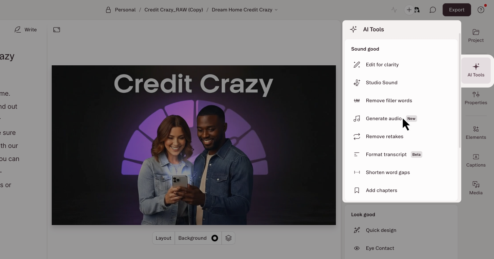
Task: Click the comments speech bubble icon
Action: coord(432,10)
